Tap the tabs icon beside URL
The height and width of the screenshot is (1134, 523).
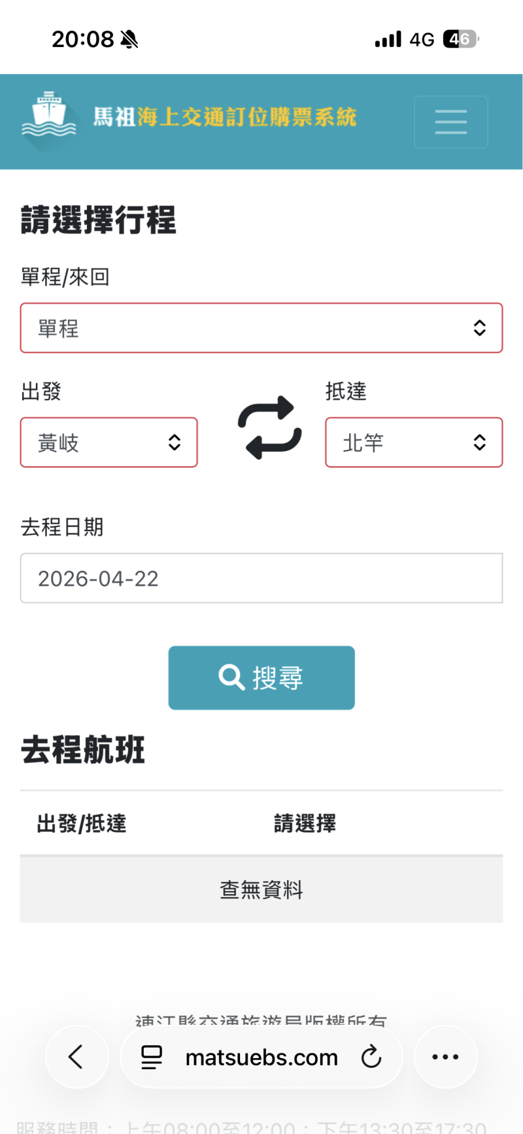(x=152, y=1057)
